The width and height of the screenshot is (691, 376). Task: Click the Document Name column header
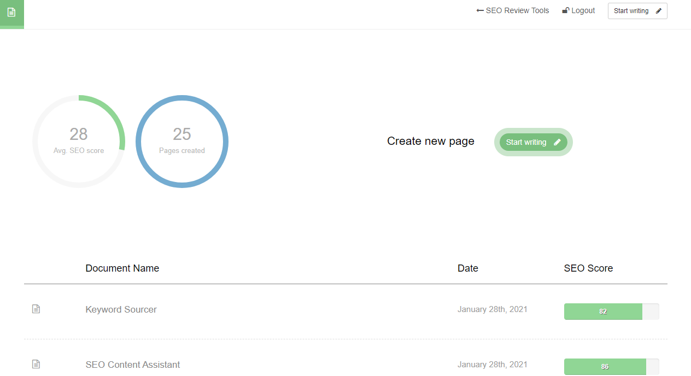[x=122, y=268]
